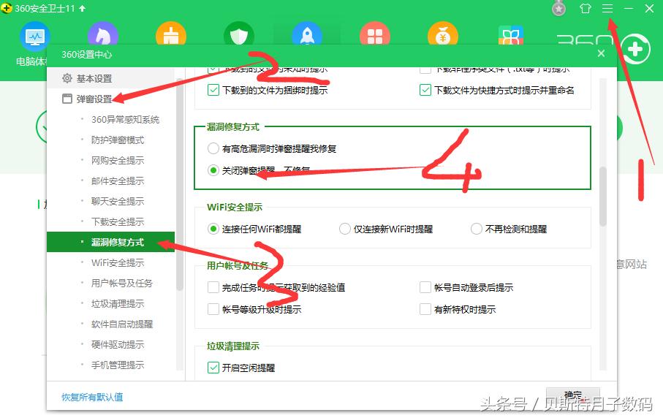This screenshot has height=418, width=663.
Task: Click the 确定 button
Action: [573, 395]
